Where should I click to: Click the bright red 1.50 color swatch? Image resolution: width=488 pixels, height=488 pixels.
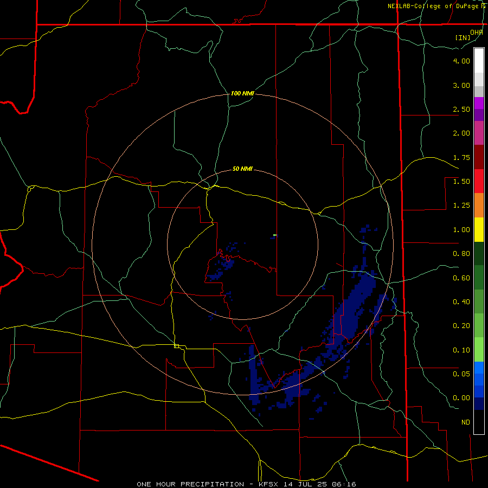click(x=479, y=181)
